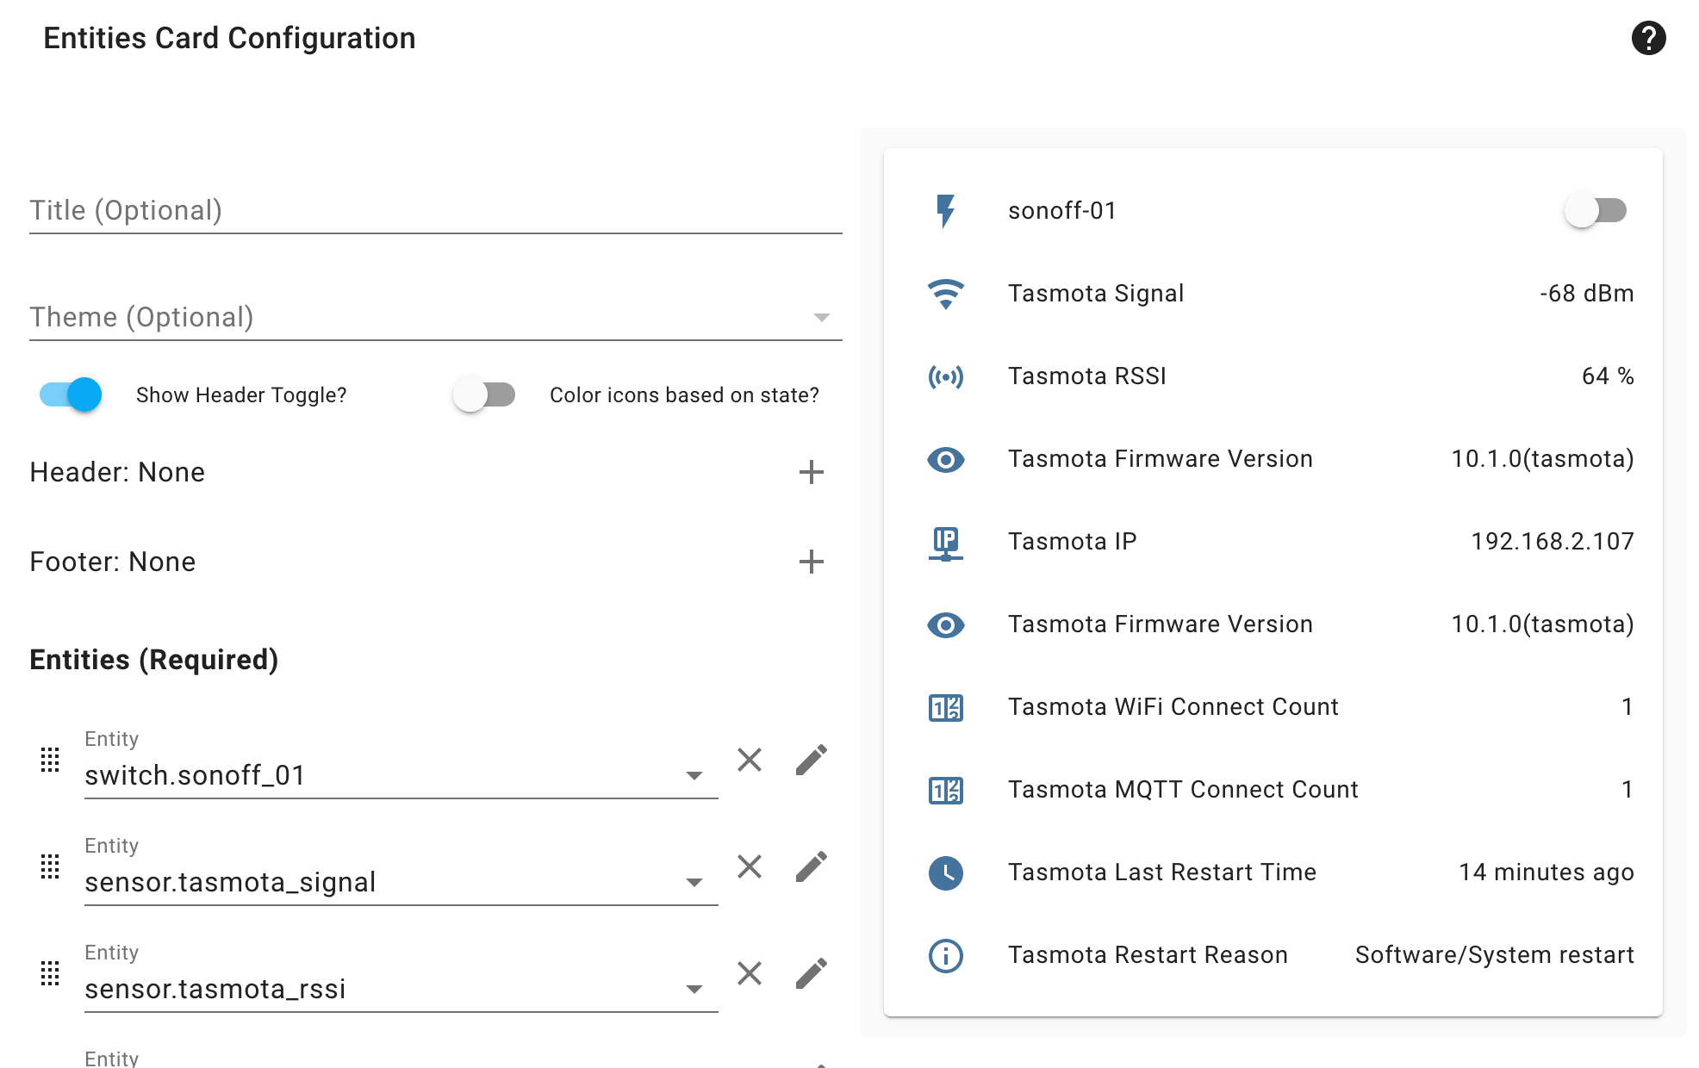Click the Tasmota Signal wifi icon
This screenshot has height=1068, width=1699.
(x=945, y=294)
